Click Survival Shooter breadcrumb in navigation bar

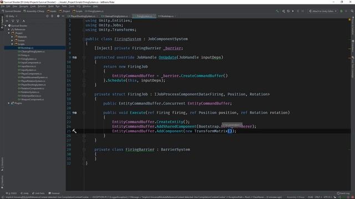[x=11, y=11]
